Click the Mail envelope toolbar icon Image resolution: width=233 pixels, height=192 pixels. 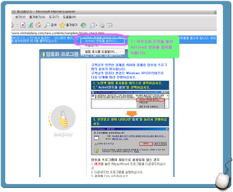click(x=93, y=25)
